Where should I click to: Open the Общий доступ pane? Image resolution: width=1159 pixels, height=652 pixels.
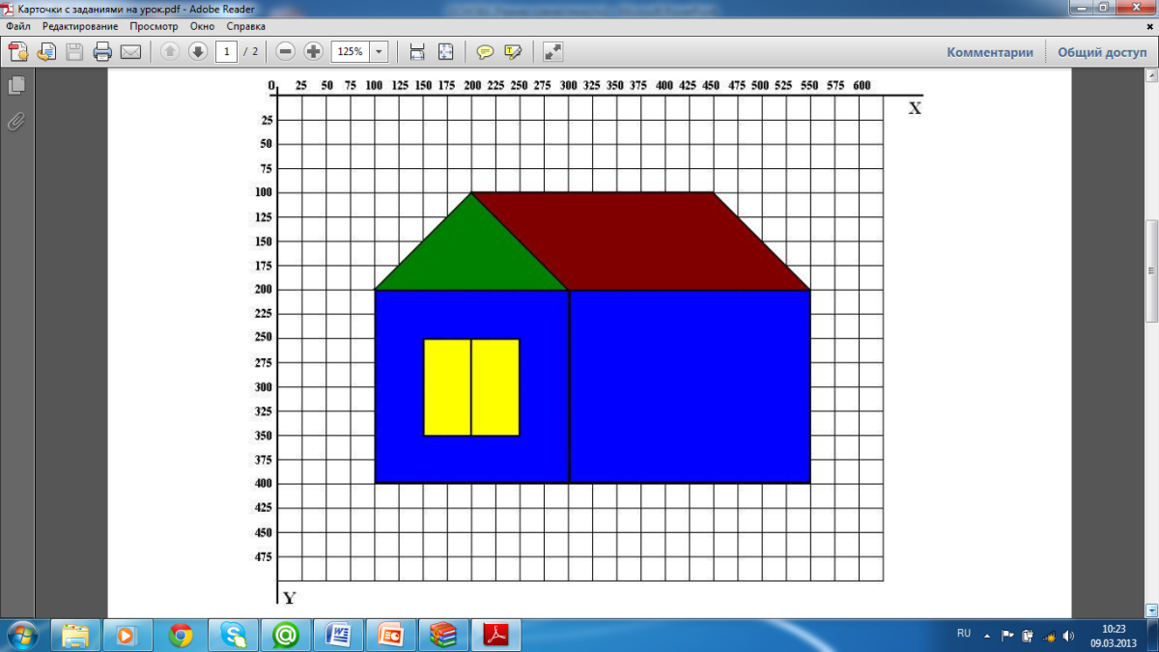pos(1101,52)
